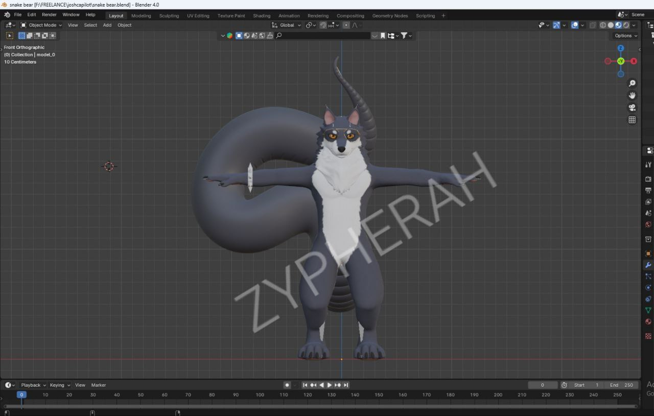
Task: Click the current frame marker at 0
Action: click(21, 395)
